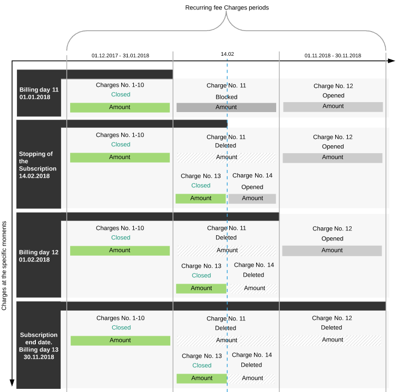Click the right arrowhead of the horizontal axis
The image size is (399, 392).
click(391, 61)
